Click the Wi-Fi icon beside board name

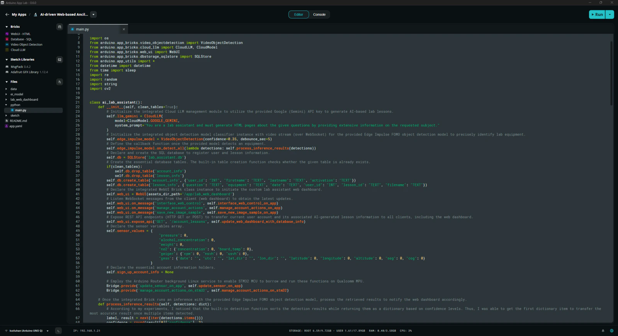click(x=6, y=331)
